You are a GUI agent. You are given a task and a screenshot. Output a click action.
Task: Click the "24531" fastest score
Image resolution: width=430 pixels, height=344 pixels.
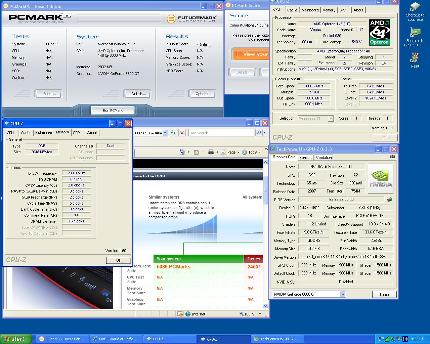click(x=254, y=267)
